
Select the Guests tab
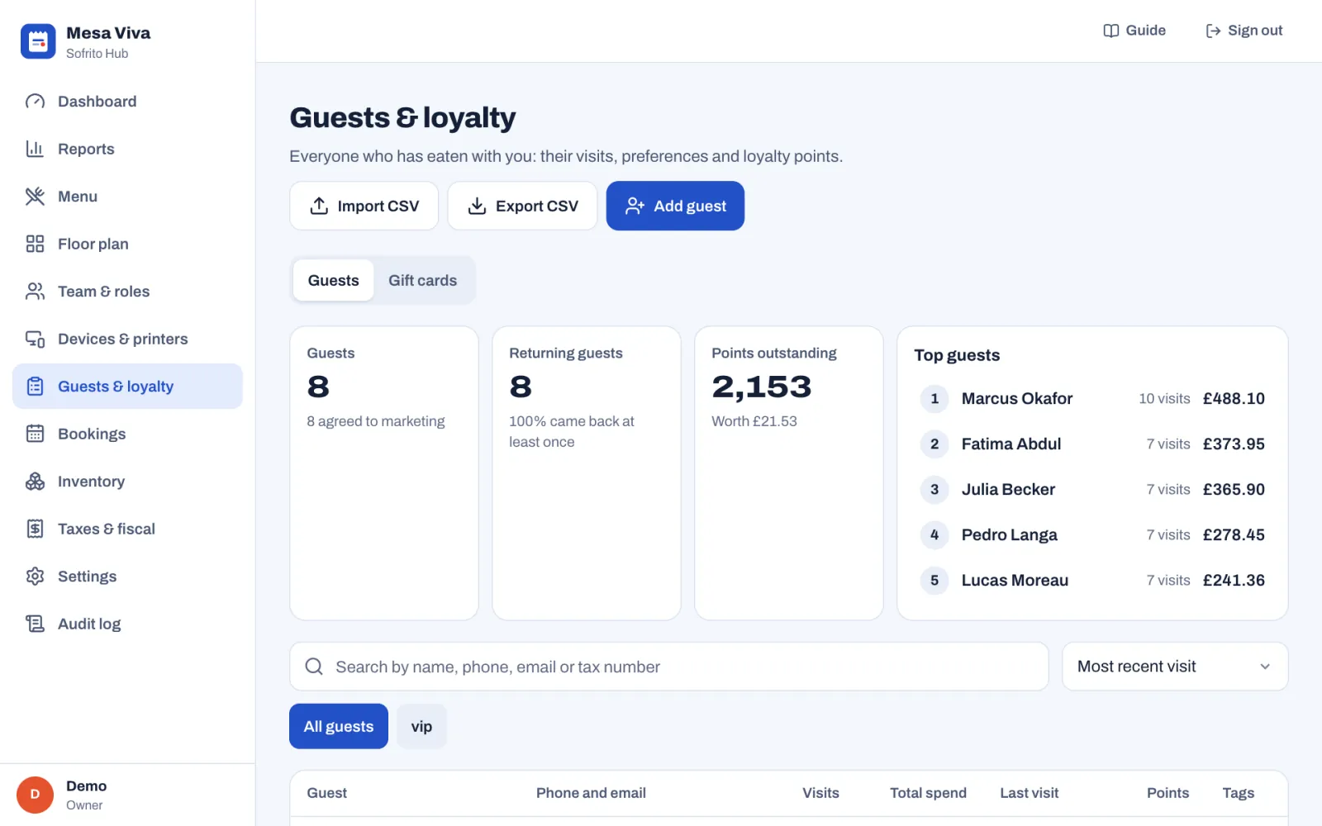(333, 281)
